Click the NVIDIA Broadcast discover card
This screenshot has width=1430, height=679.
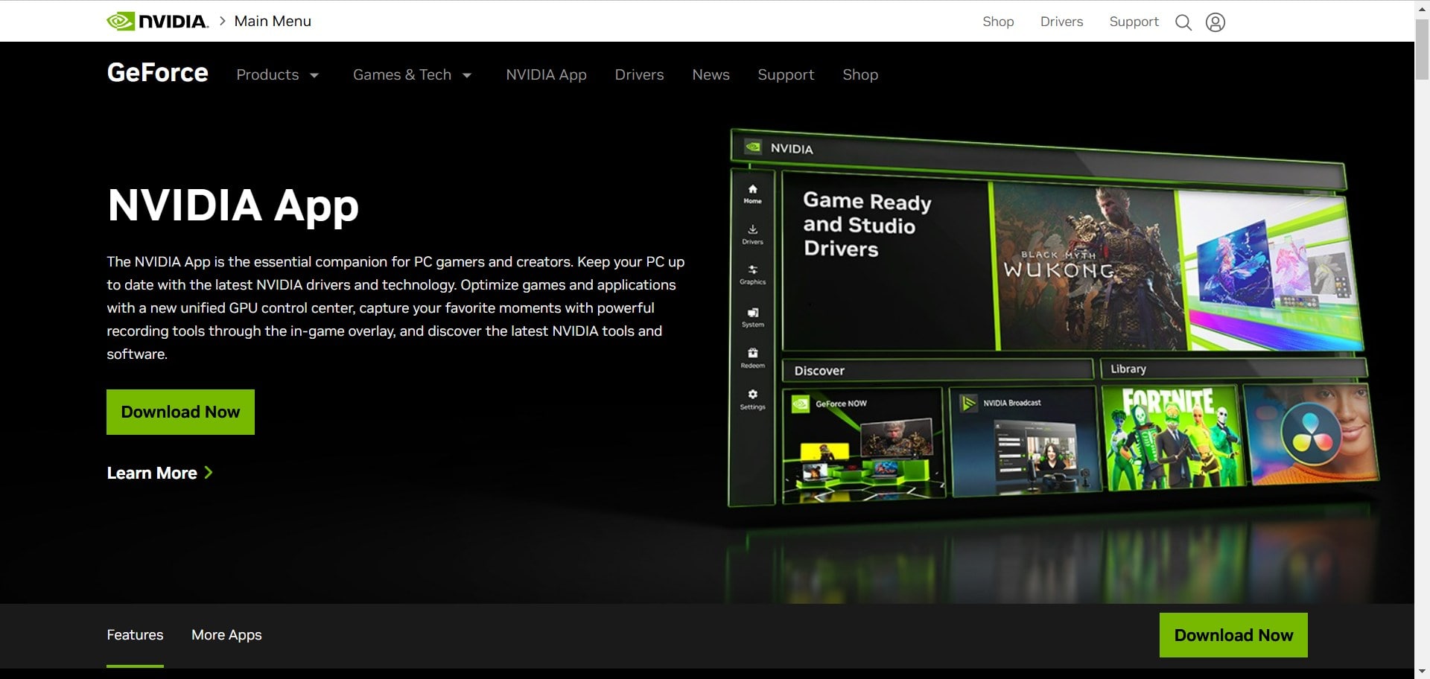pyautogui.click(x=1025, y=441)
